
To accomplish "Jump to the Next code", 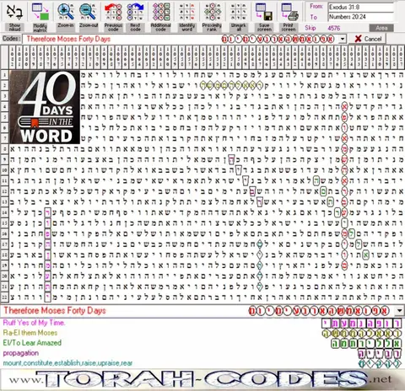I will pos(135,12).
